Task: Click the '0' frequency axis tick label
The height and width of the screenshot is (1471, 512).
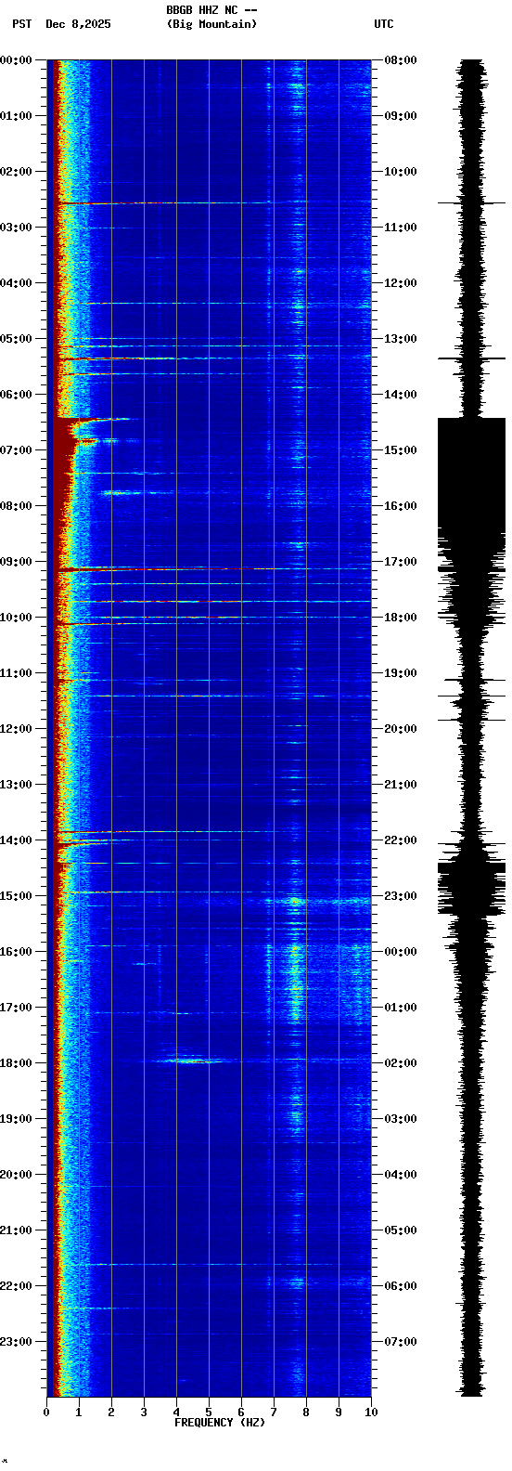Action: click(x=46, y=1413)
